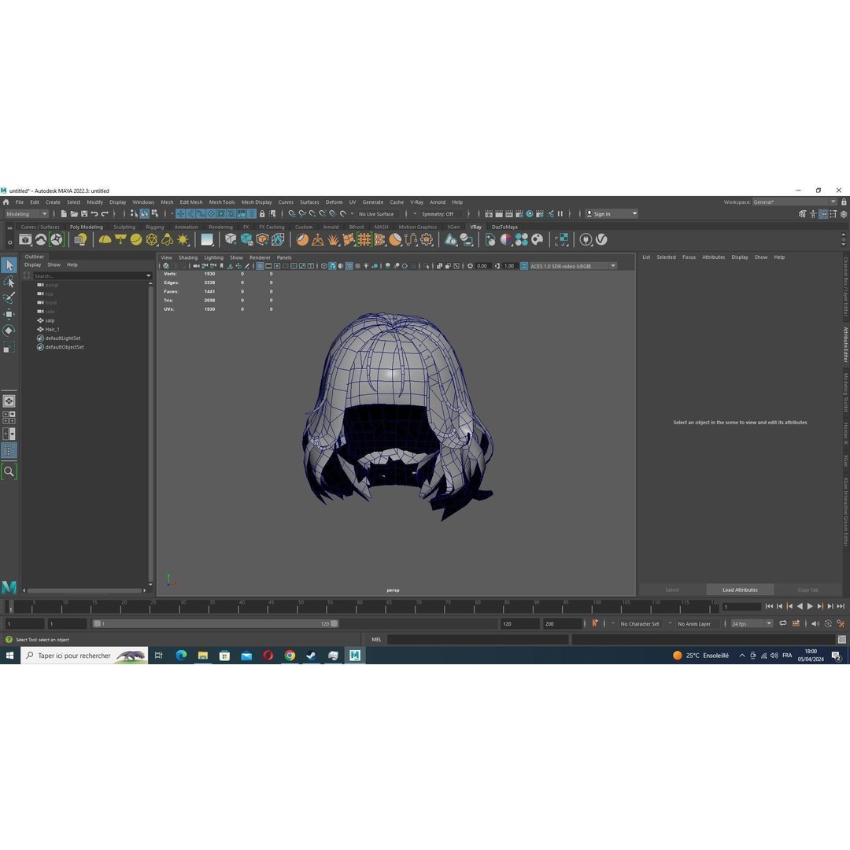
Task: Activate the Rotate tool in toolbox
Action: (9, 331)
